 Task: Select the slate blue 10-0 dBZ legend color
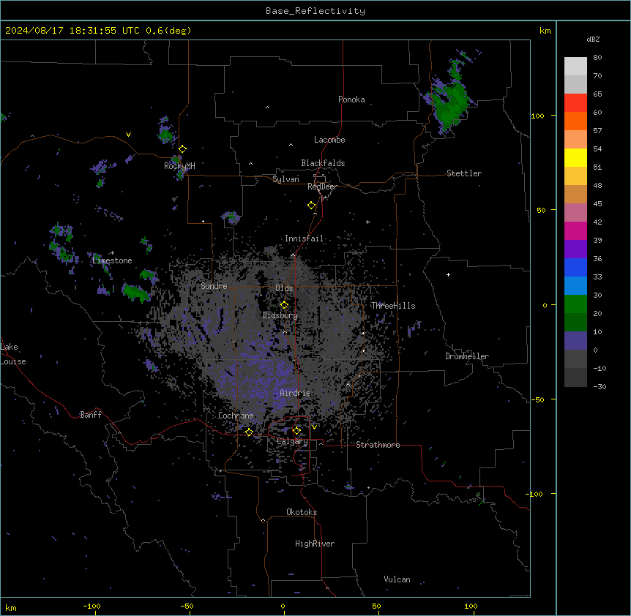coord(575,341)
